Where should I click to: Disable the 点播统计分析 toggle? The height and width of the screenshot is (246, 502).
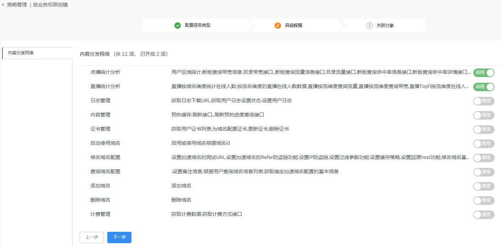[x=484, y=73]
